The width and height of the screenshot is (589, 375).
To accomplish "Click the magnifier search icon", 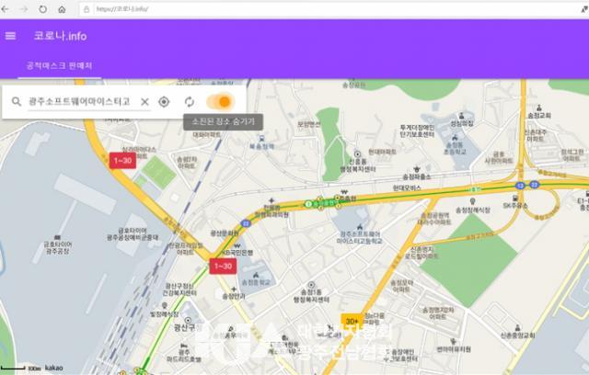I will click(x=17, y=101).
